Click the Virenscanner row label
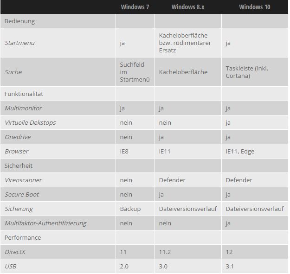Image resolution: width=290 pixels, height=274 pixels. (x=23, y=180)
